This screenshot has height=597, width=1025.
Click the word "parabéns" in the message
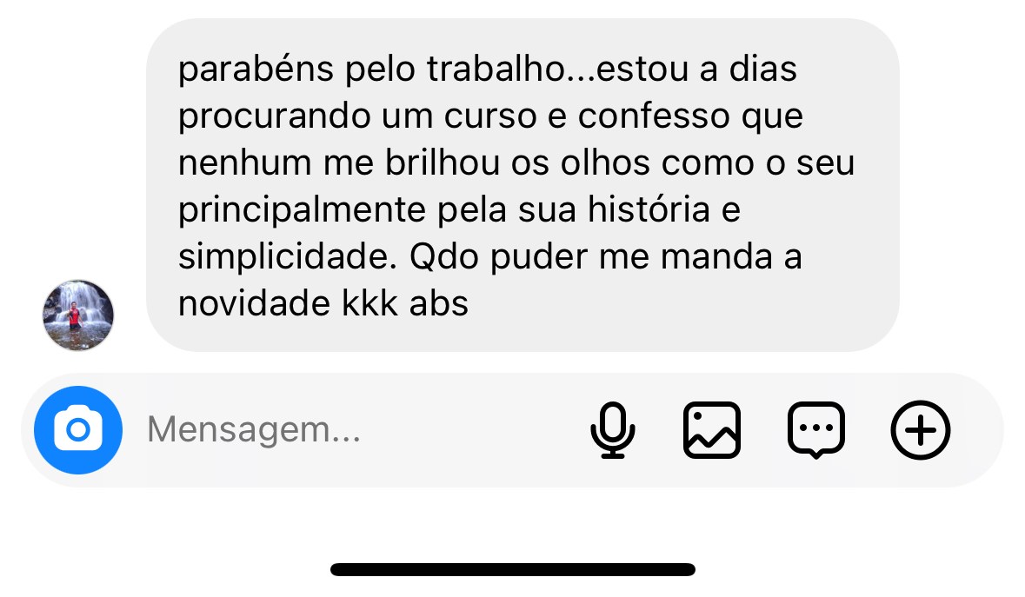256,70
